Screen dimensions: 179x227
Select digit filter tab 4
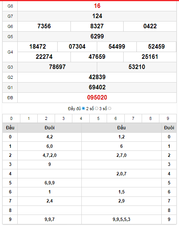tap(81, 118)
